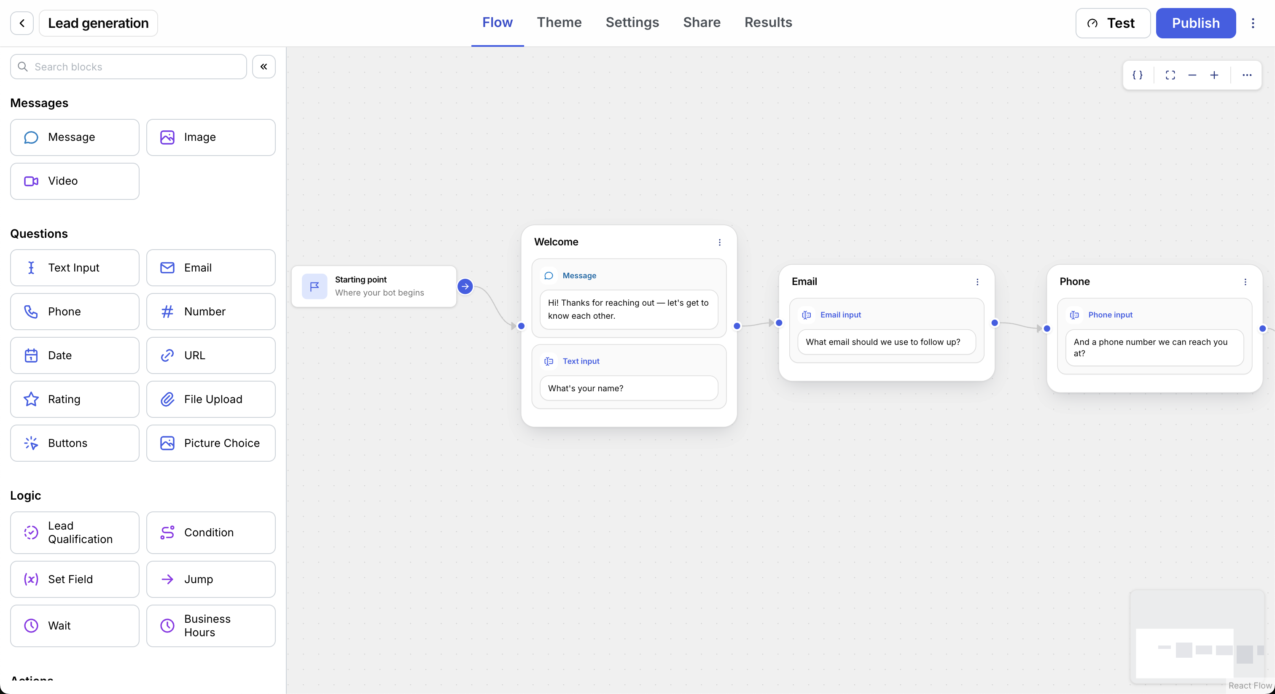Click the Starting point node

coord(374,286)
